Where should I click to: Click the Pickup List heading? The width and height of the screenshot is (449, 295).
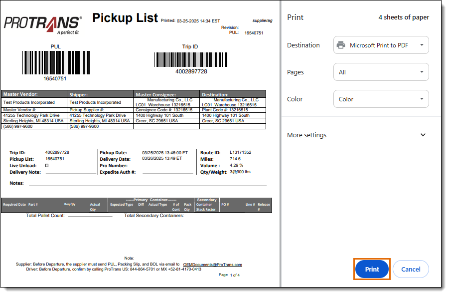125,18
